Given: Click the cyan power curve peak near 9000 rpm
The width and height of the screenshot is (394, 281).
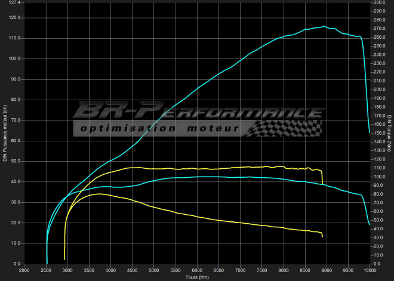Looking at the screenshot, I should [324, 26].
